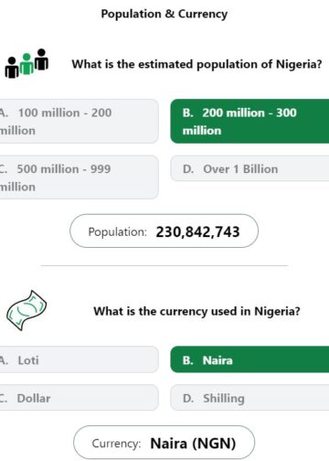Screen dimensions: 329x461
Task: Choose the Shilling currency answer
Action: [249, 398]
